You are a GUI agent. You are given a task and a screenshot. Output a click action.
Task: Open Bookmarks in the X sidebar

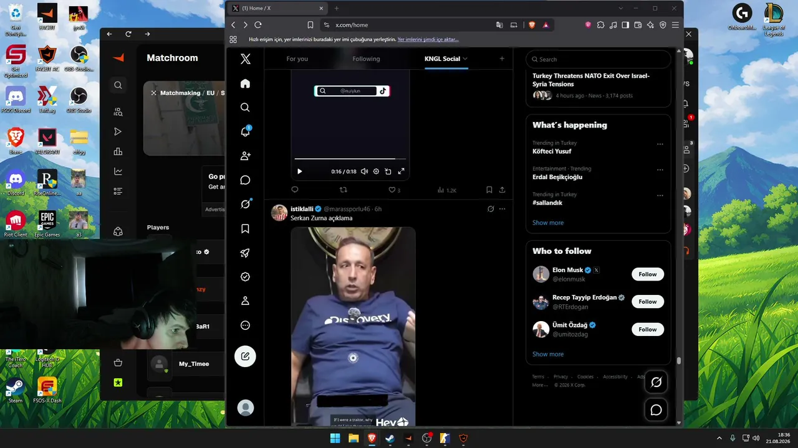(245, 228)
